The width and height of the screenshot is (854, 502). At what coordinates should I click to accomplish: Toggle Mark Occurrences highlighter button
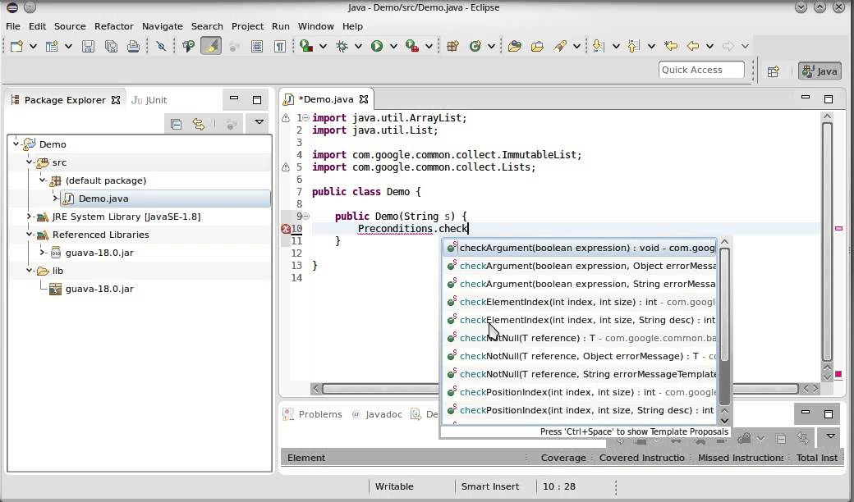coord(211,46)
